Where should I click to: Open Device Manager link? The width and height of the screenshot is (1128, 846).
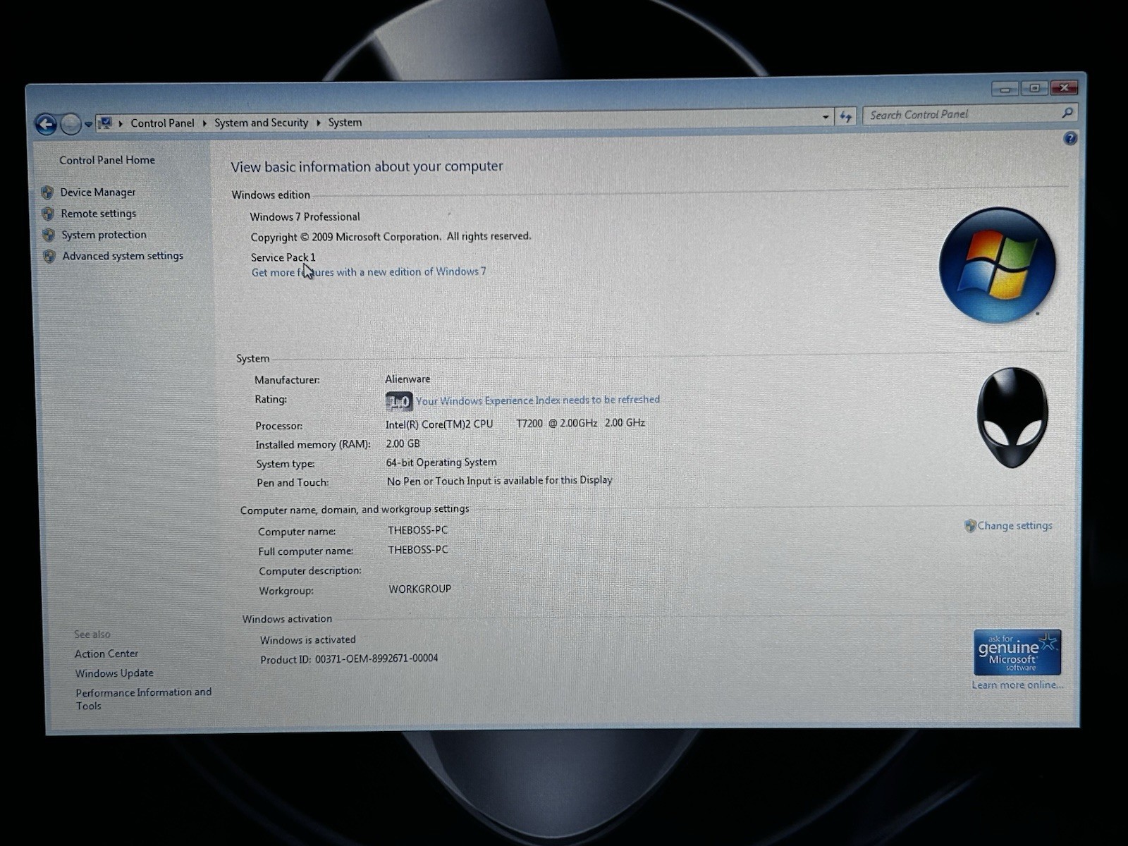tap(98, 192)
